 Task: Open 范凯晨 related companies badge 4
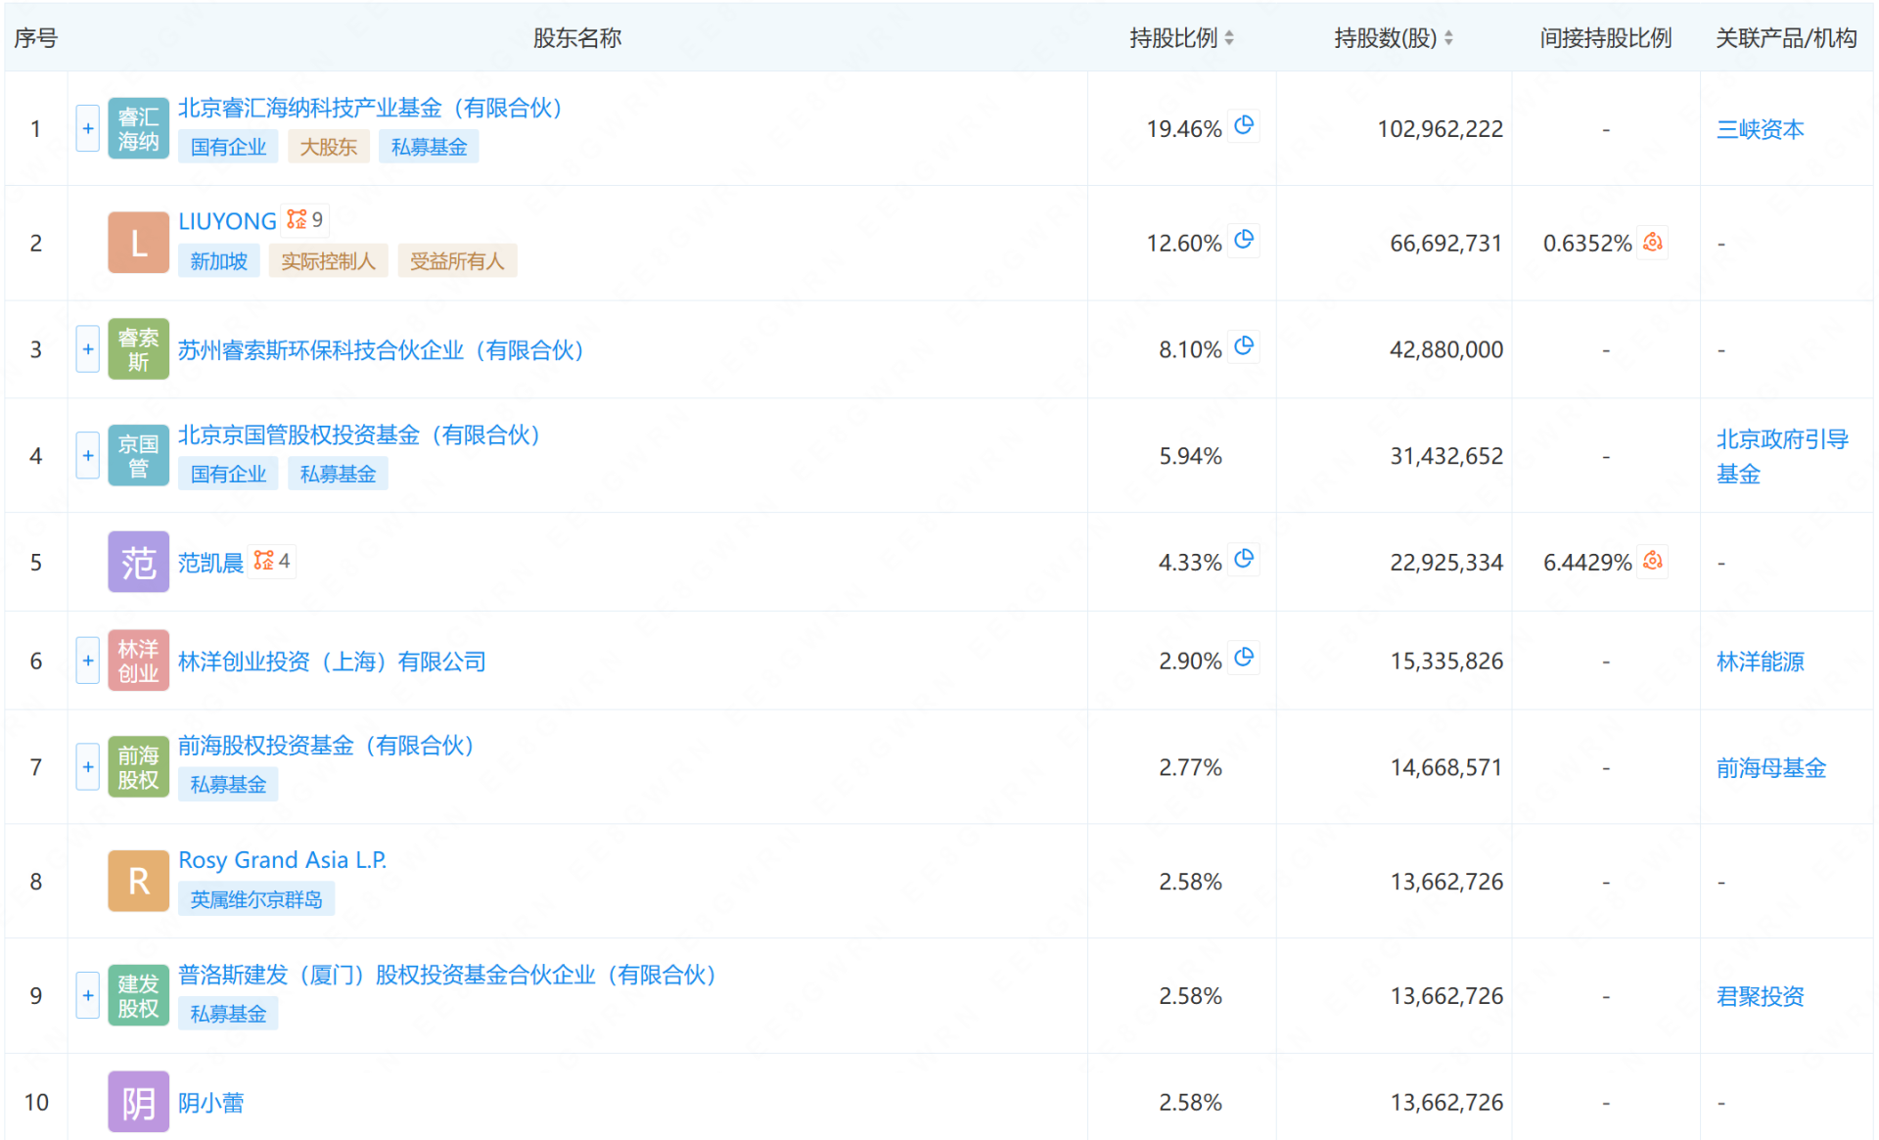tap(272, 561)
